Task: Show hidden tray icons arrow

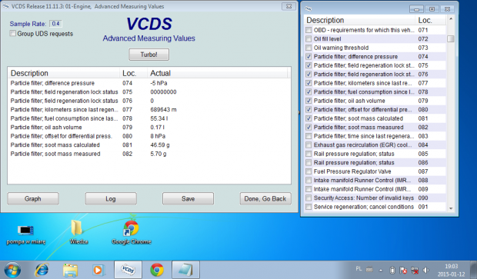Action: 381,270
